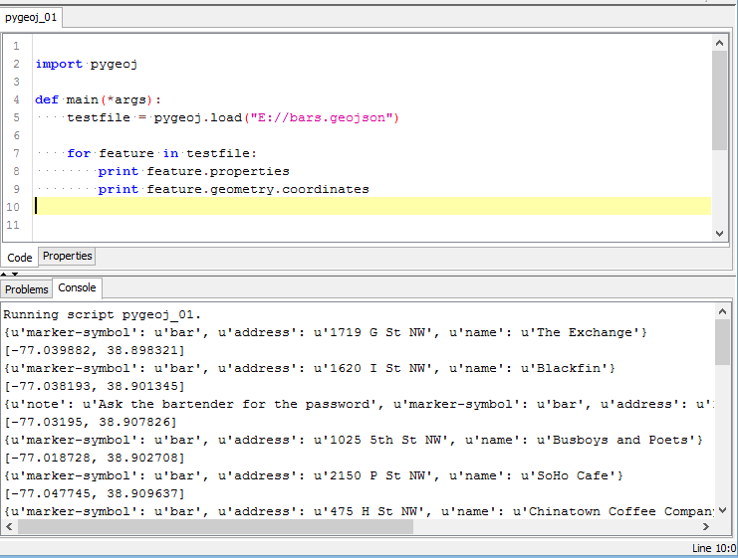
Task: Click the code editor scroll-up arrow
Action: click(721, 43)
